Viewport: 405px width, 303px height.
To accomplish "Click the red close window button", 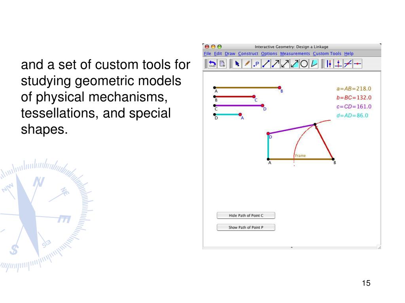I will coord(207,47).
